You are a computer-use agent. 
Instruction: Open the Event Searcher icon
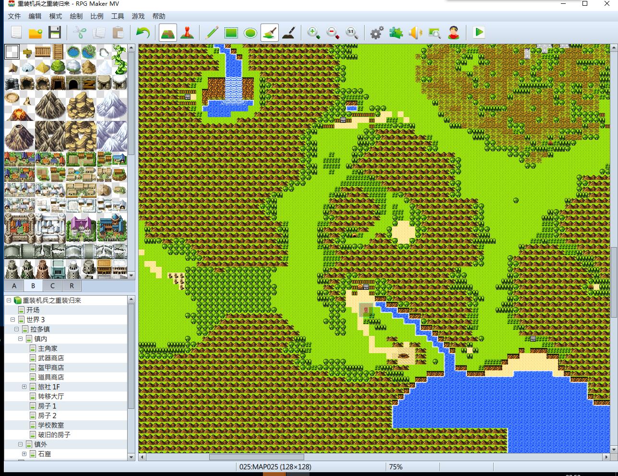tap(435, 33)
